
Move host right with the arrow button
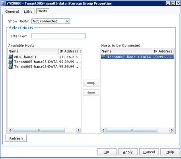[91, 83]
